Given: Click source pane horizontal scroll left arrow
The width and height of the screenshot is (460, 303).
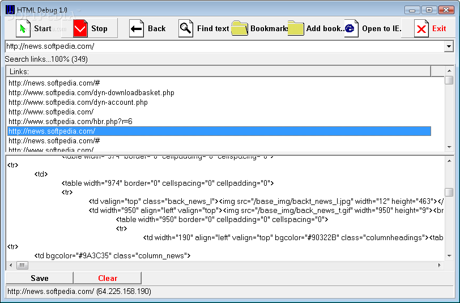Looking at the screenshot, I should click(11, 265).
